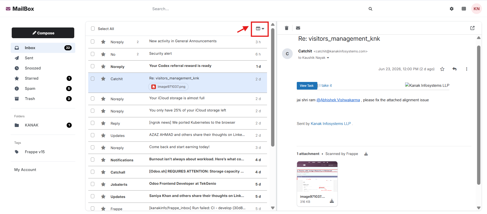Check the Security alert email checkbox
The height and width of the screenshot is (214, 487).
(93, 54)
